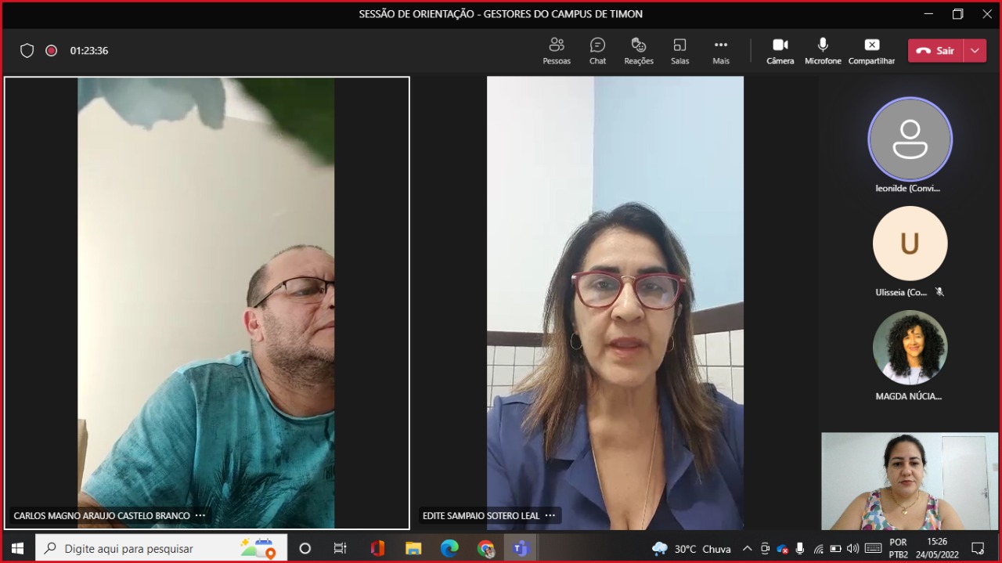Open the Windows notification center

click(x=978, y=548)
